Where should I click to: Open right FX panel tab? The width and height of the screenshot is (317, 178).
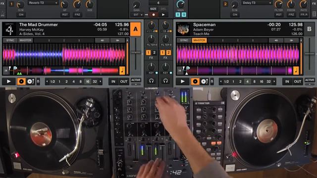pos(315,3)
